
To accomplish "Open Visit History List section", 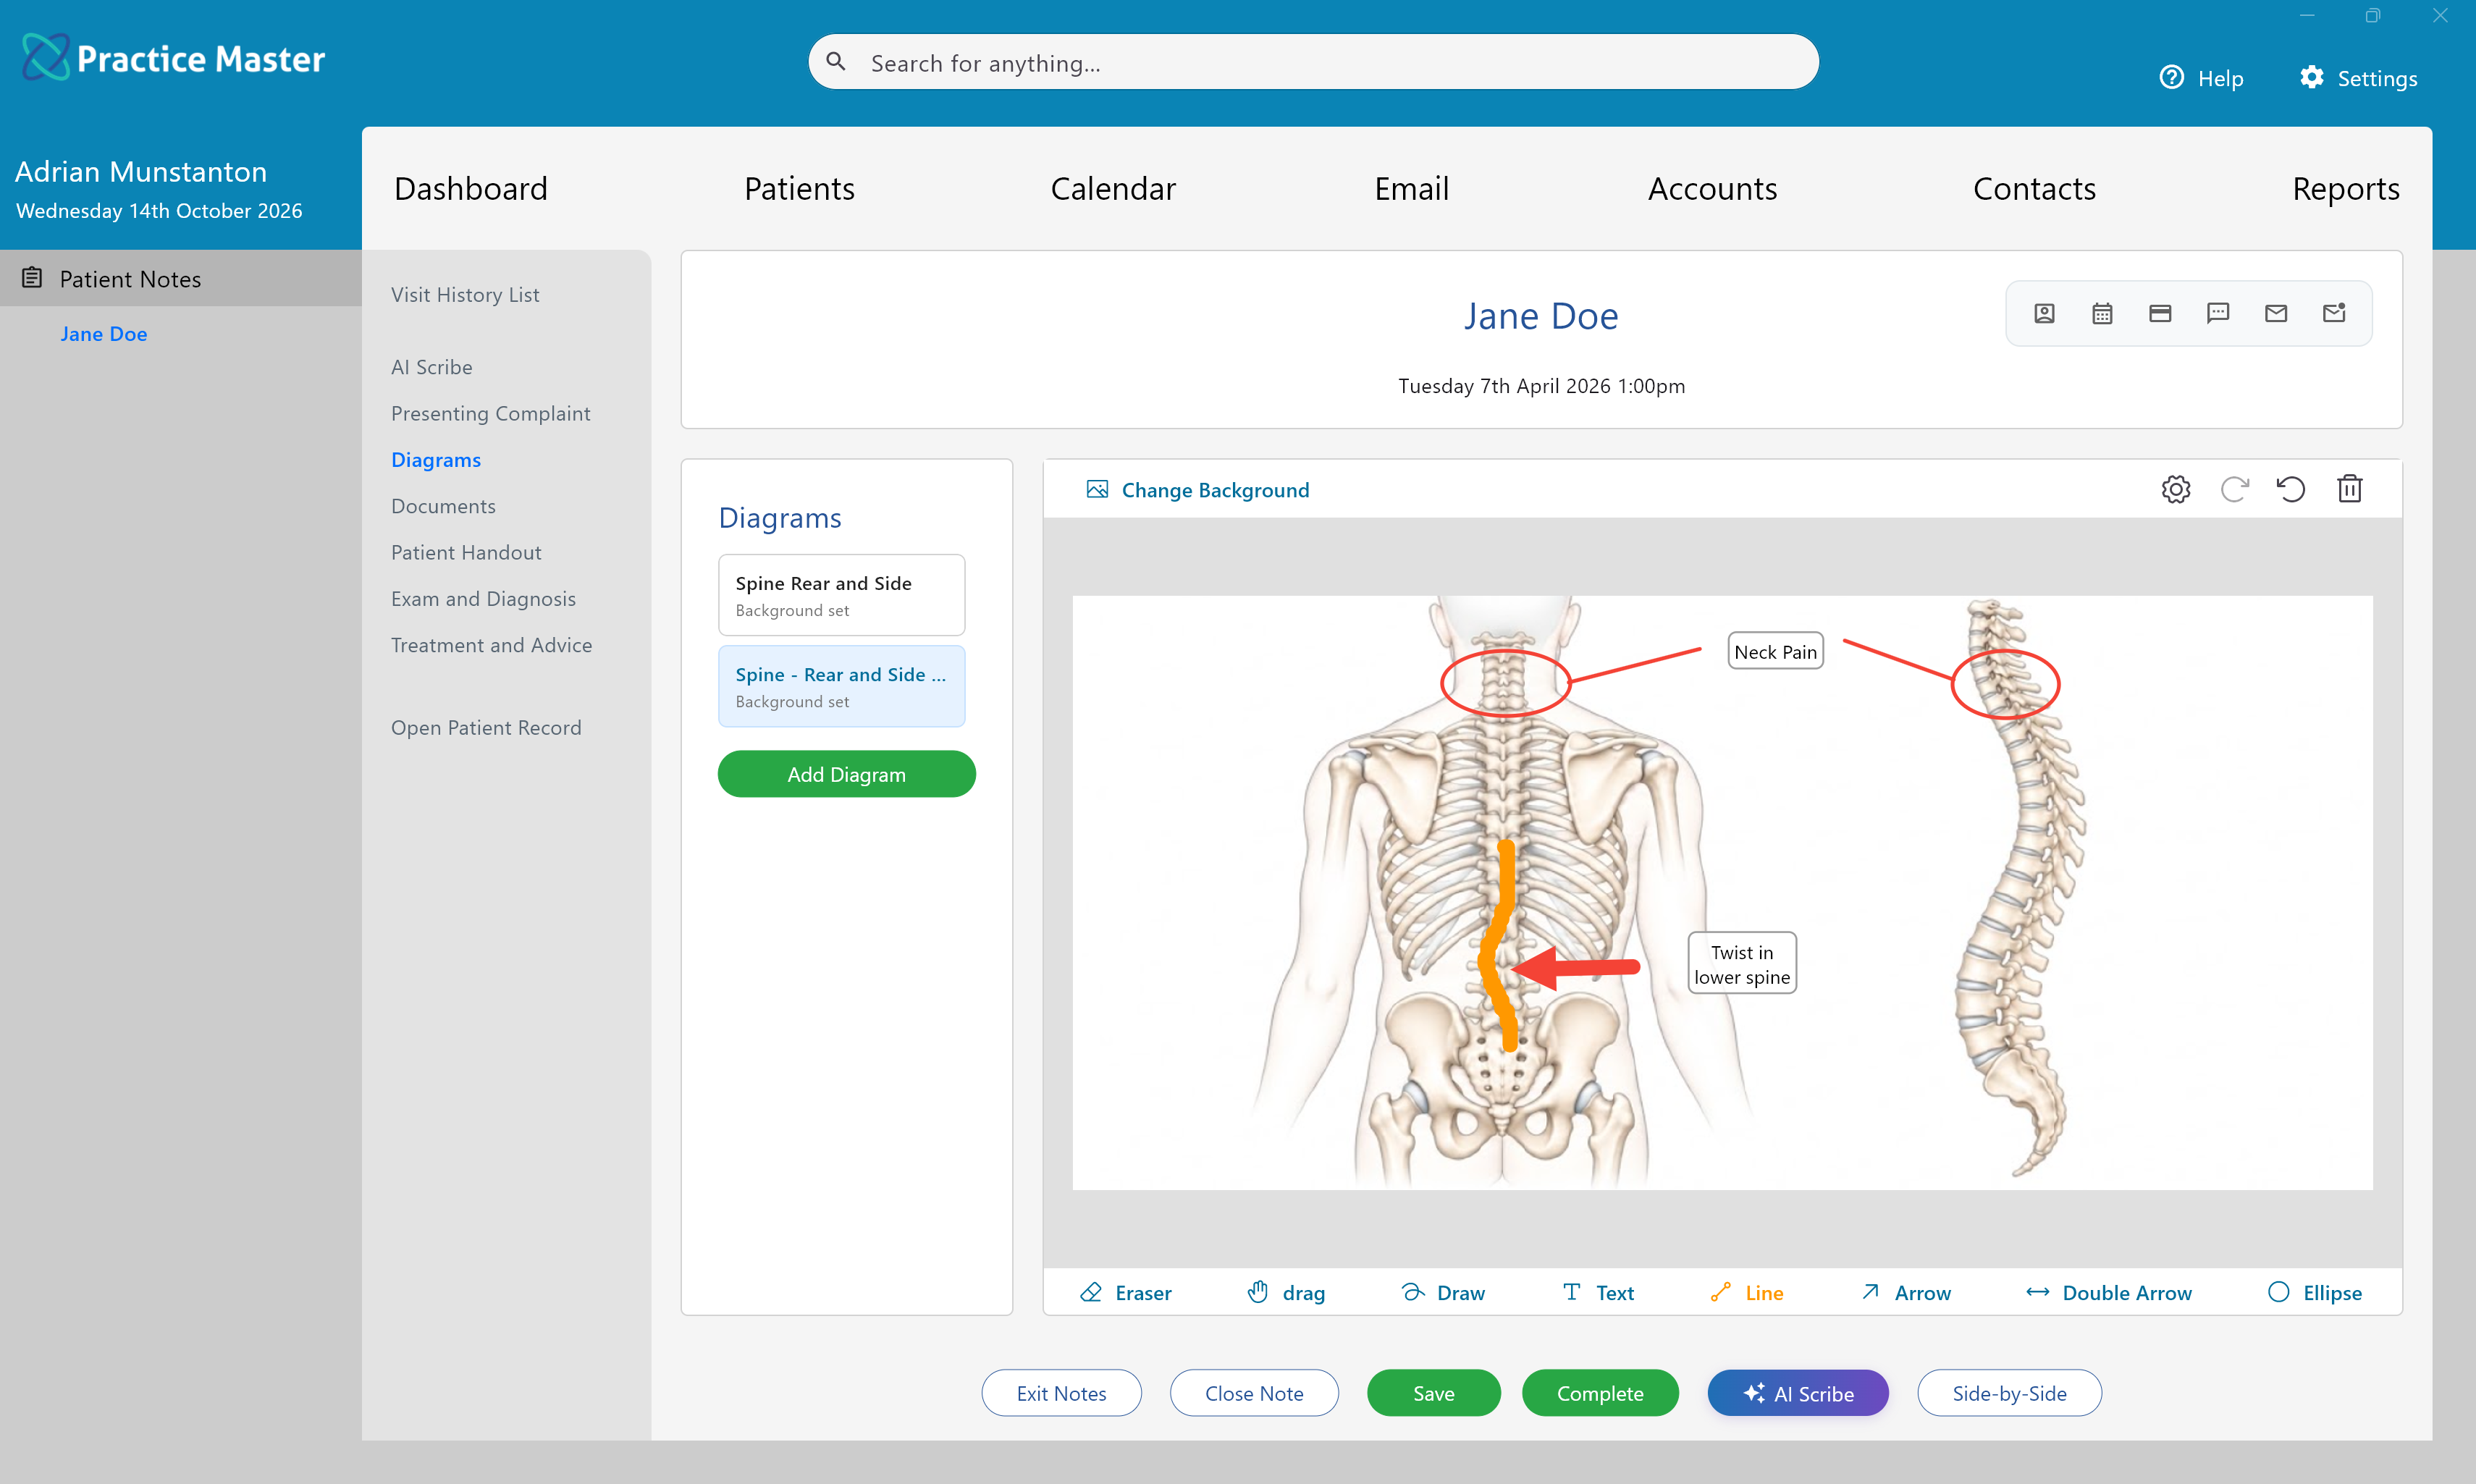I will click(465, 294).
